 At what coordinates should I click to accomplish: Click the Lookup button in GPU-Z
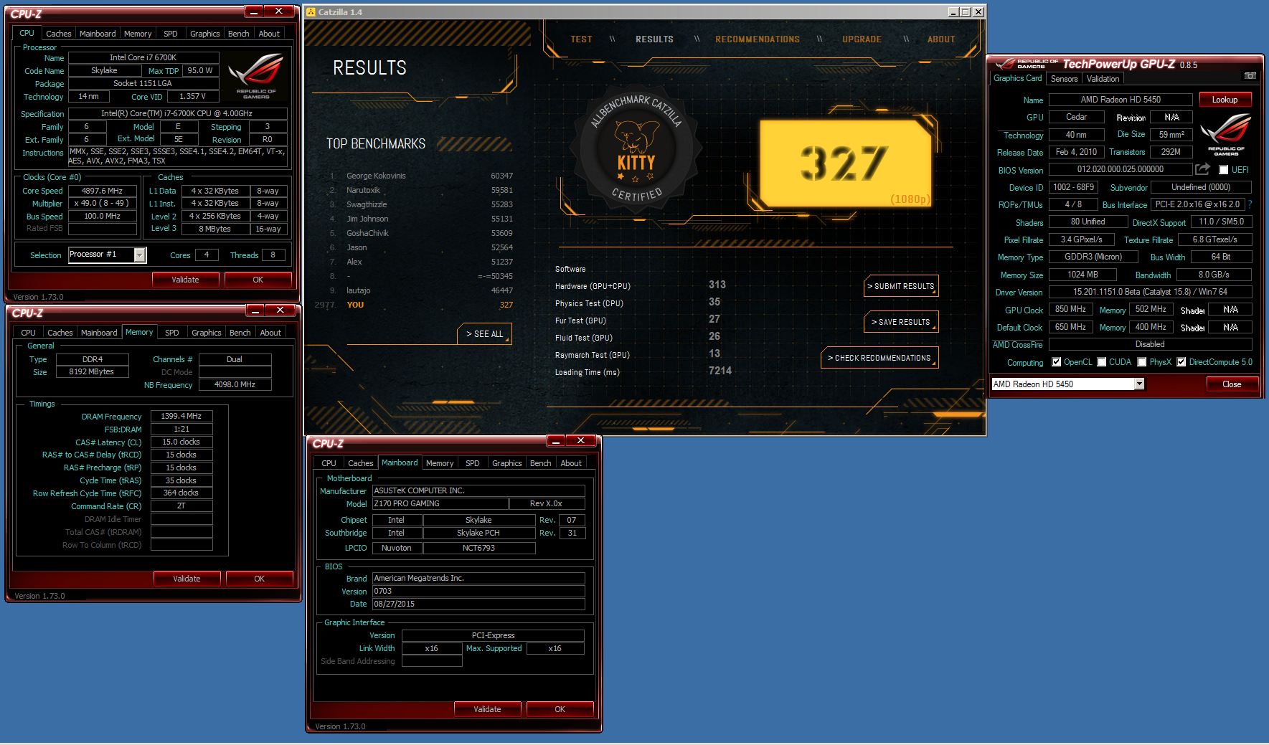pyautogui.click(x=1225, y=100)
